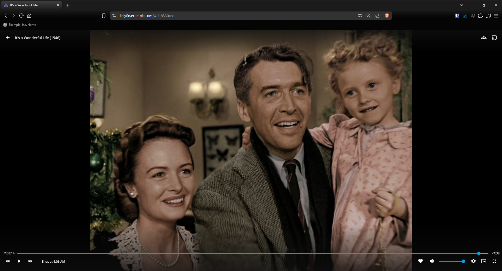The height and width of the screenshot is (271, 502).
Task: Open the browser hamburger menu
Action: pos(496,16)
